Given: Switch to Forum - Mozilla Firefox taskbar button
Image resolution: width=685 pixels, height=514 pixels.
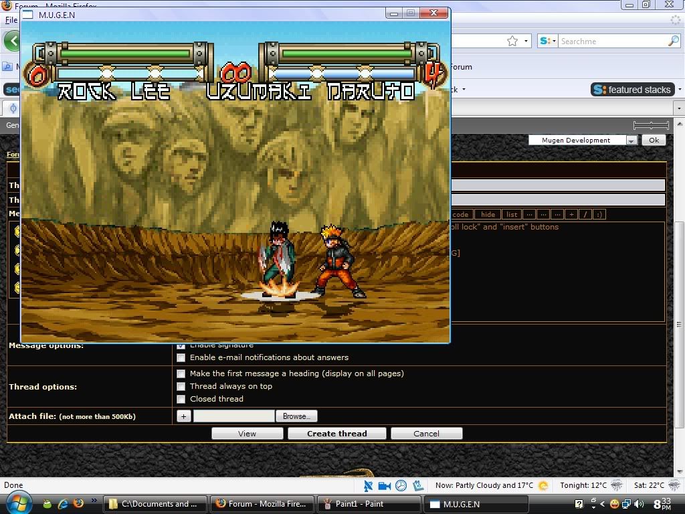Looking at the screenshot, I should coord(262,504).
